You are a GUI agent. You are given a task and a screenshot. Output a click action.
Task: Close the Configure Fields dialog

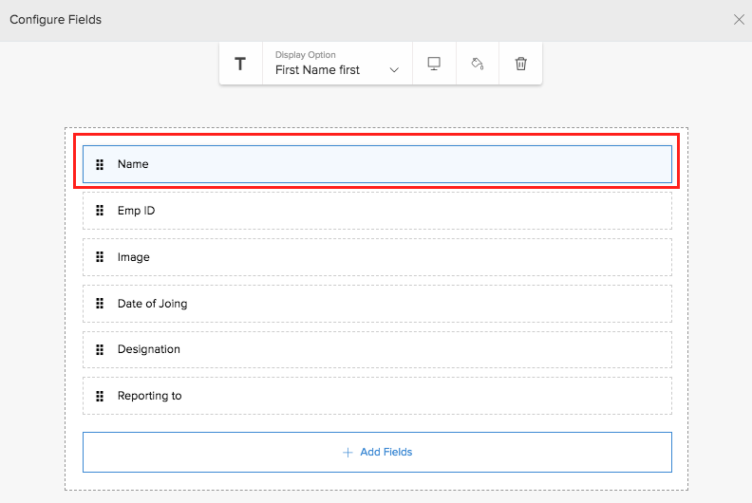(x=739, y=19)
